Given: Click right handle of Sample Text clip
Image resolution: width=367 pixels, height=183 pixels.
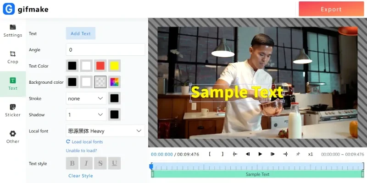Looking at the screenshot, I should point(362,174).
